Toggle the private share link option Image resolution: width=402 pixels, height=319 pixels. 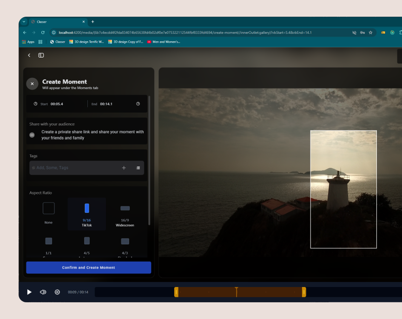(32, 135)
